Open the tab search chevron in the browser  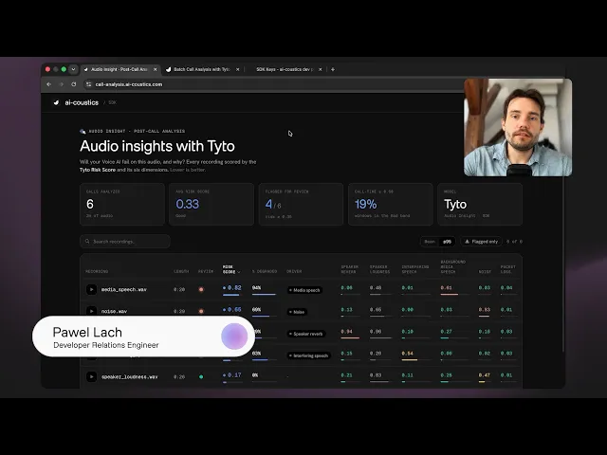(73, 69)
